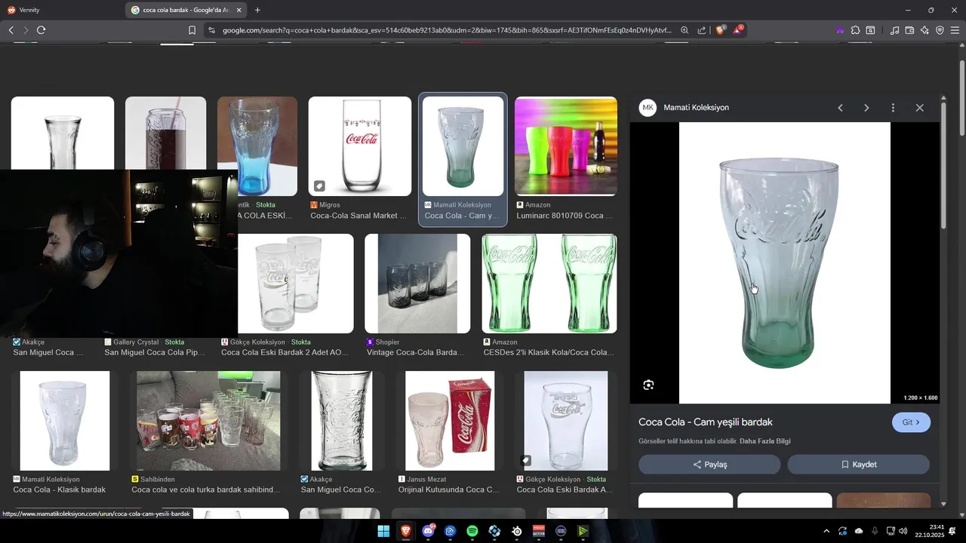
Task: Open the Shopier Vintage Coca-Cola glasses thumbnail
Action: [x=417, y=284]
